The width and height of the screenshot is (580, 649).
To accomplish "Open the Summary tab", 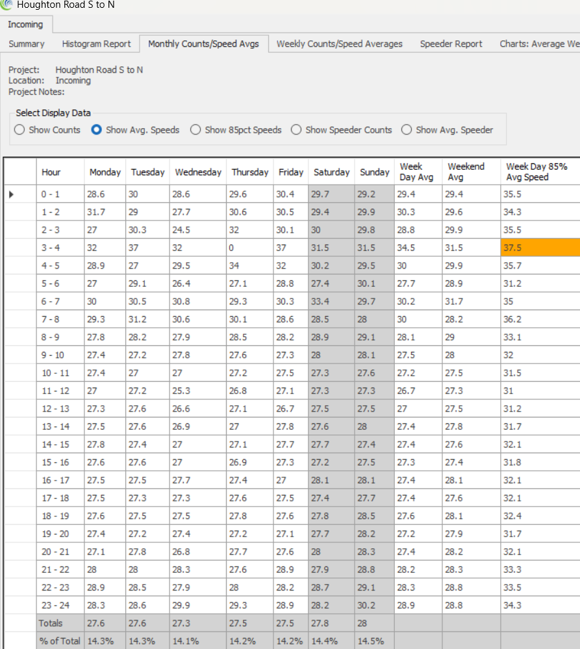I will click(27, 44).
